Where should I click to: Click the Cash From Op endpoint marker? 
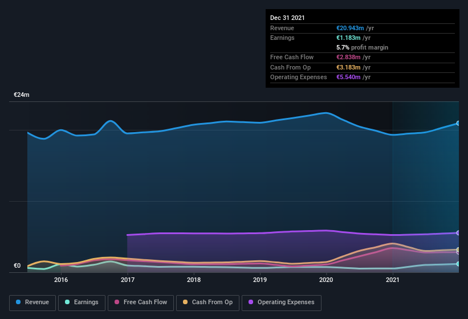click(x=458, y=250)
